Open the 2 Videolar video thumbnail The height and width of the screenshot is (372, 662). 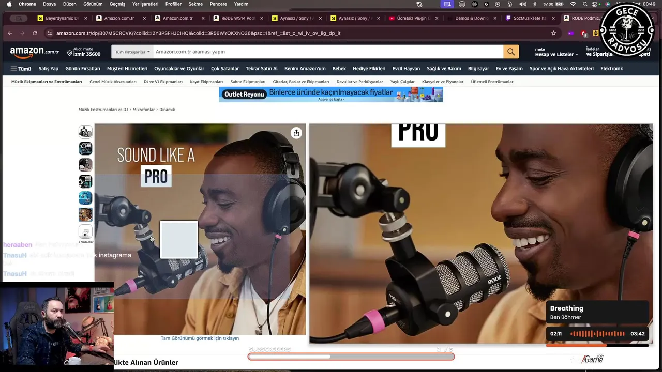(85, 232)
